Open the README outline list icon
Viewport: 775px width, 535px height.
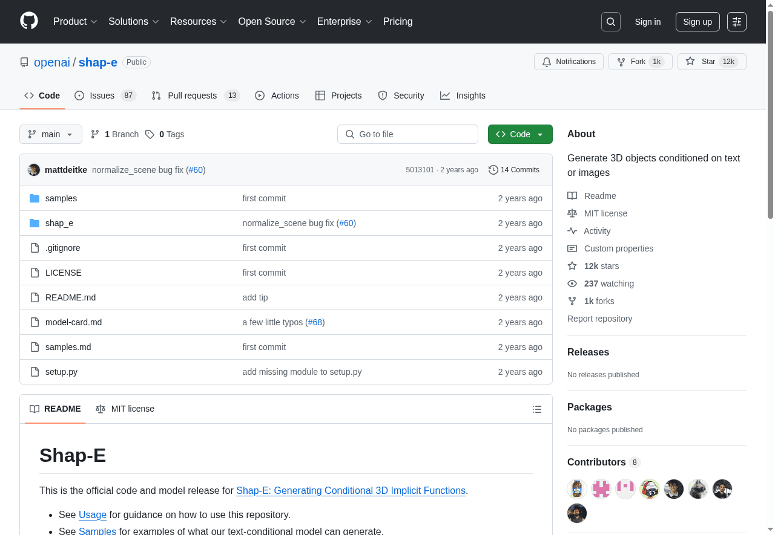536,409
